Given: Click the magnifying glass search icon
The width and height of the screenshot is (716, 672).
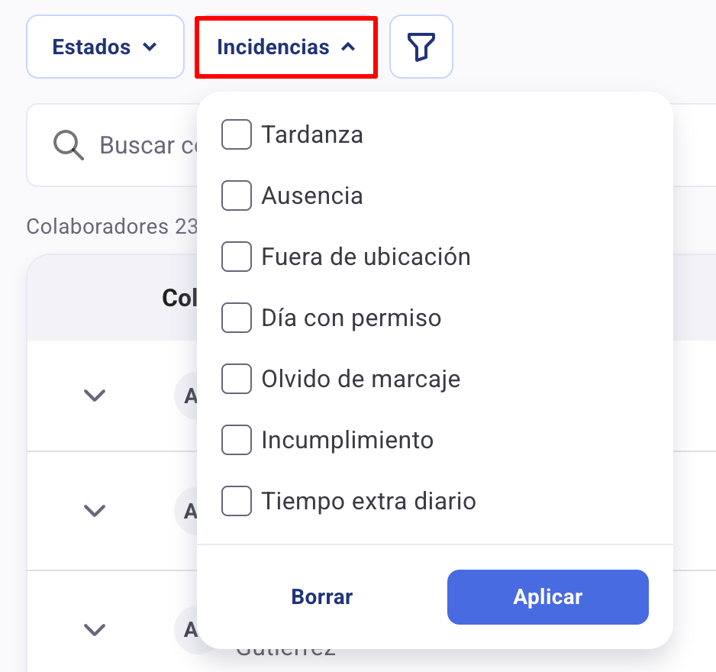Looking at the screenshot, I should pyautogui.click(x=69, y=144).
